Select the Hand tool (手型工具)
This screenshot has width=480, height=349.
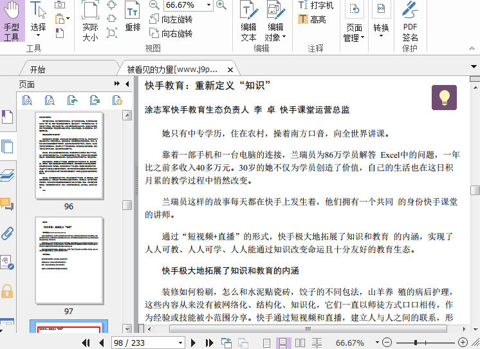click(x=12, y=21)
